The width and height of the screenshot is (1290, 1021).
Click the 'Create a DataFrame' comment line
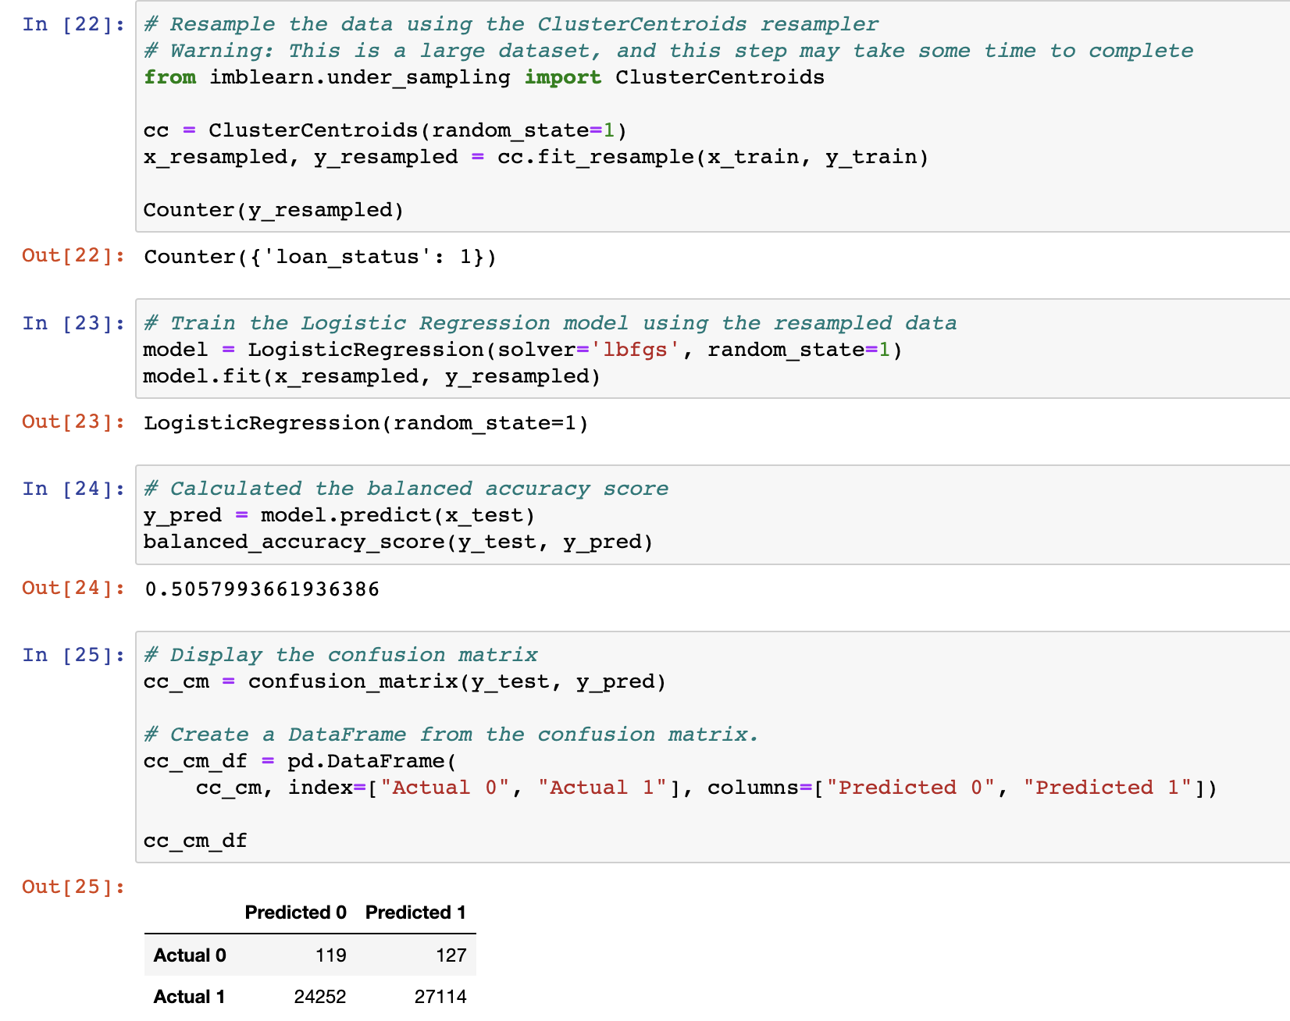[x=451, y=735]
